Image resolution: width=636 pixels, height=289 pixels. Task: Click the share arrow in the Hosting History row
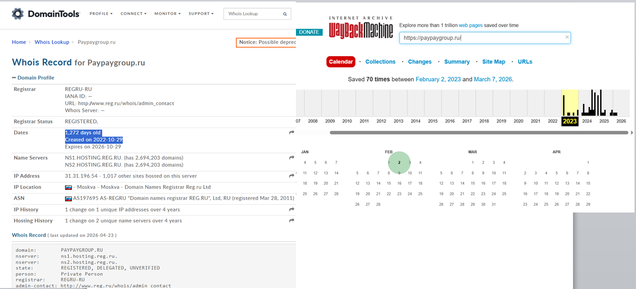291,220
